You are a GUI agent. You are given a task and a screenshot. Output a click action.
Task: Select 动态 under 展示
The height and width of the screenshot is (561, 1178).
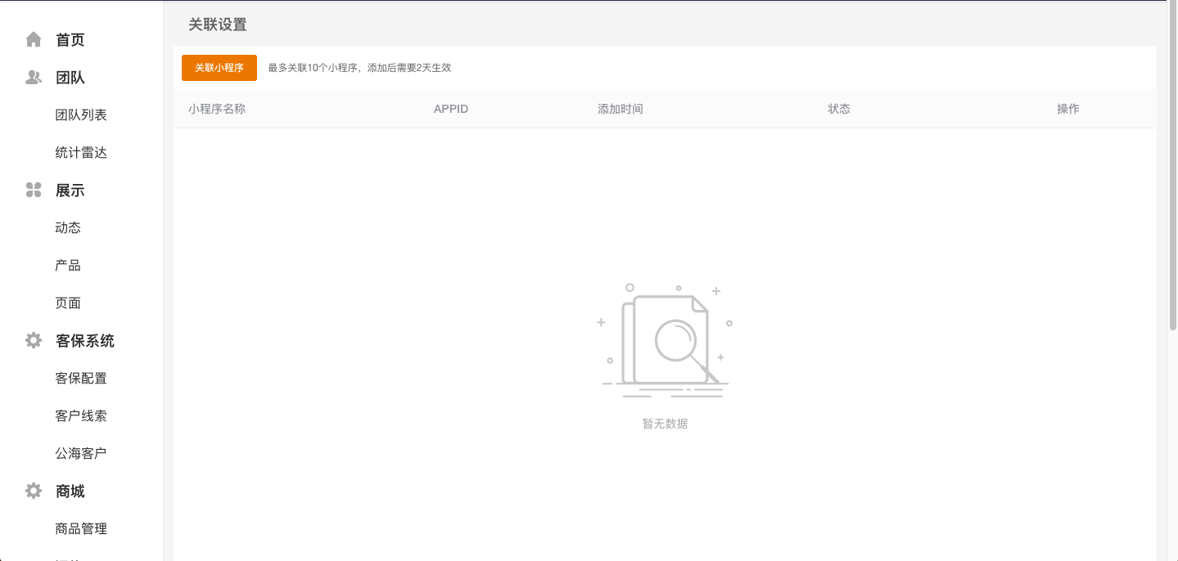tap(68, 228)
